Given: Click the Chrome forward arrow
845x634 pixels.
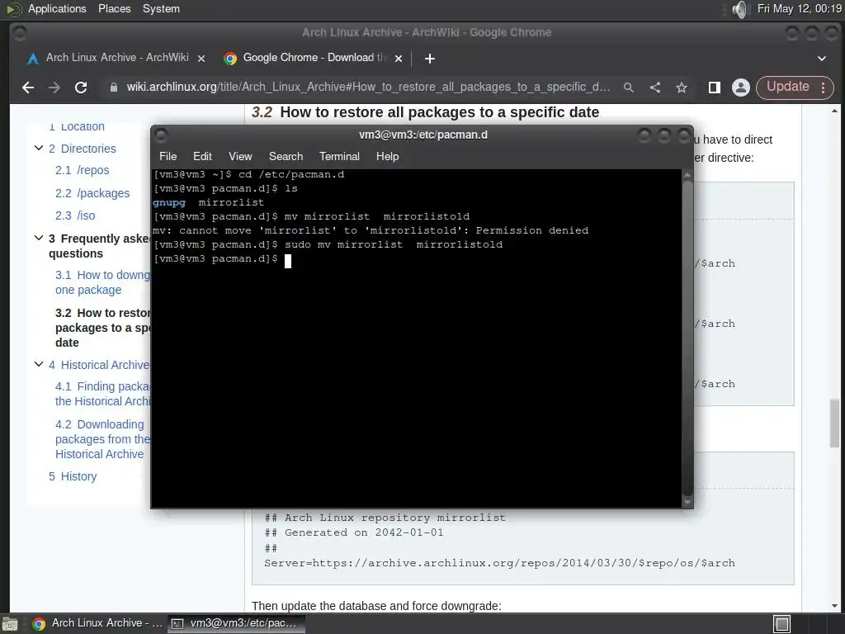Looking at the screenshot, I should tap(54, 88).
